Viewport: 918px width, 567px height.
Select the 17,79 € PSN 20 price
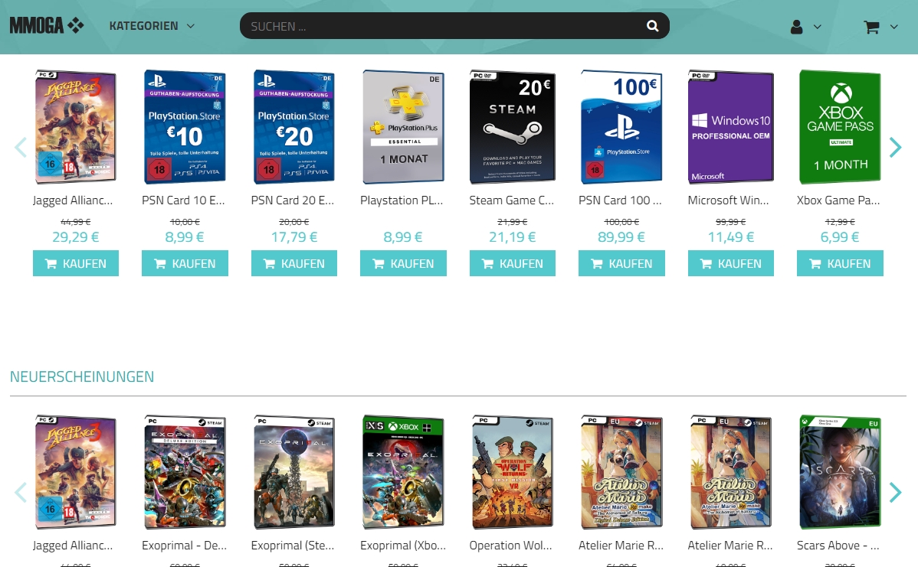click(294, 236)
